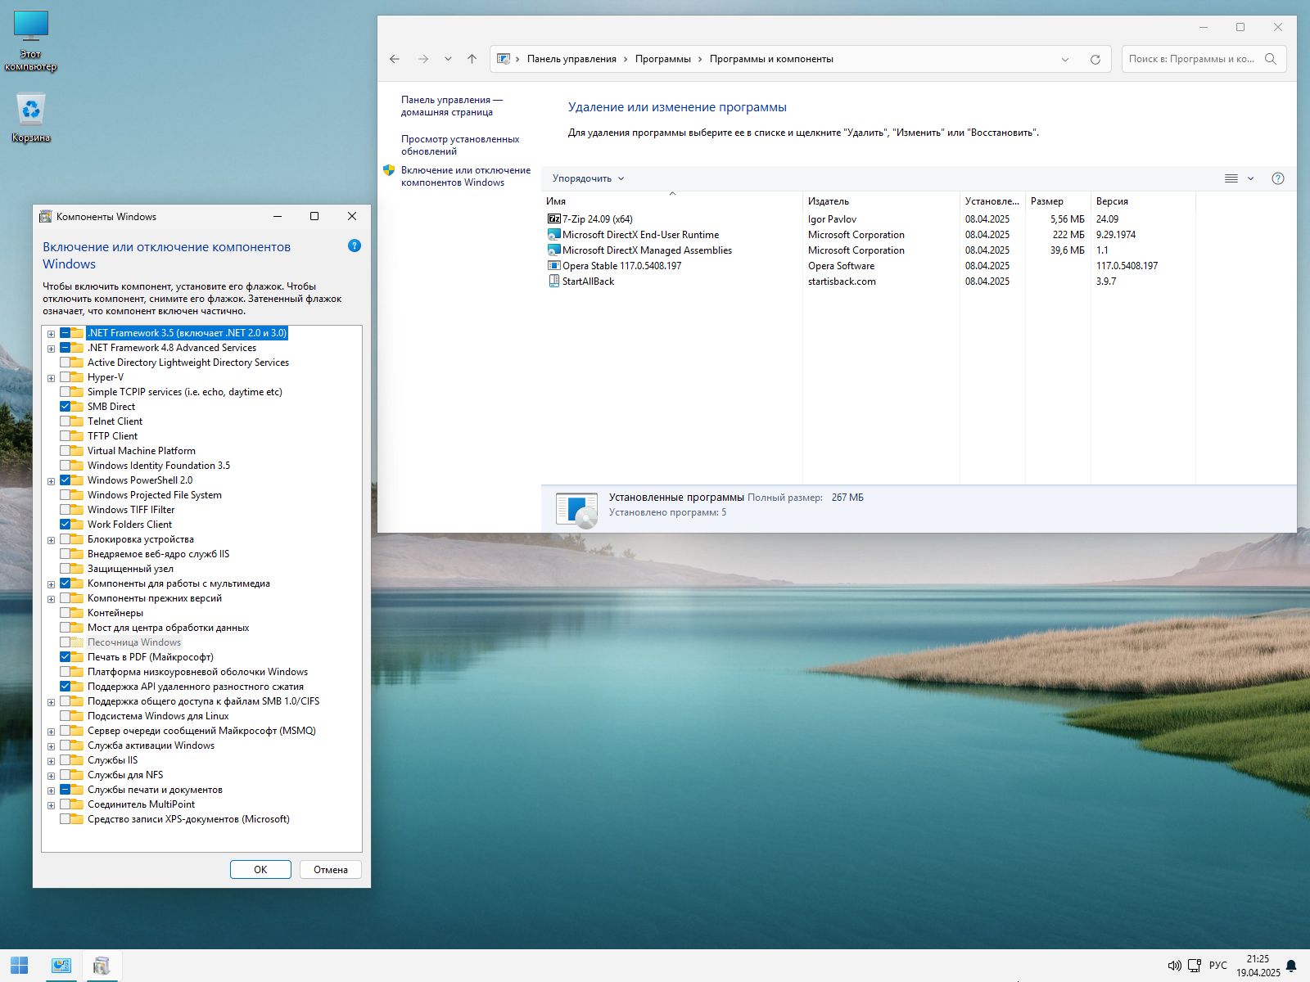1310x982 pixels.
Task: Click the clock and date in taskbar
Action: 1258,966
